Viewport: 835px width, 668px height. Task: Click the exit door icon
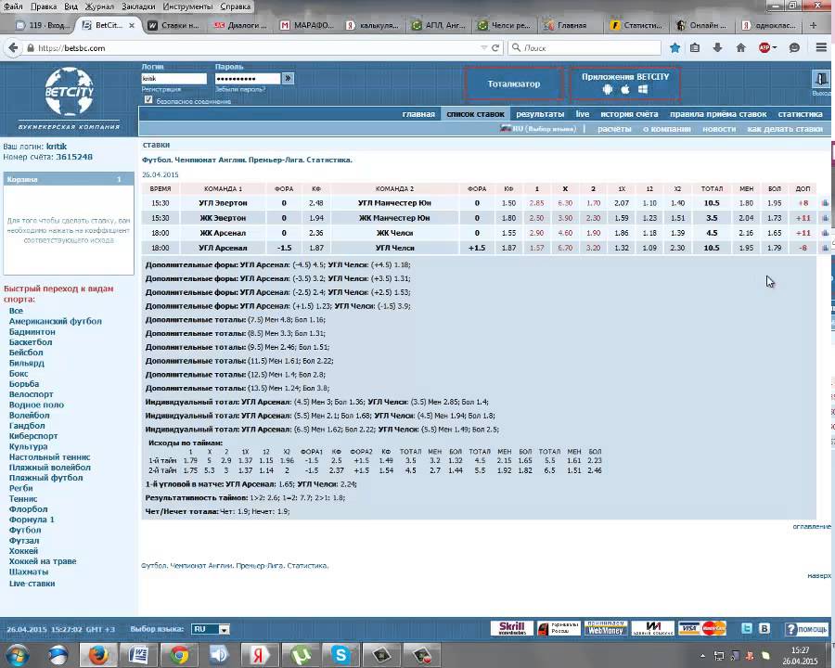tap(821, 80)
